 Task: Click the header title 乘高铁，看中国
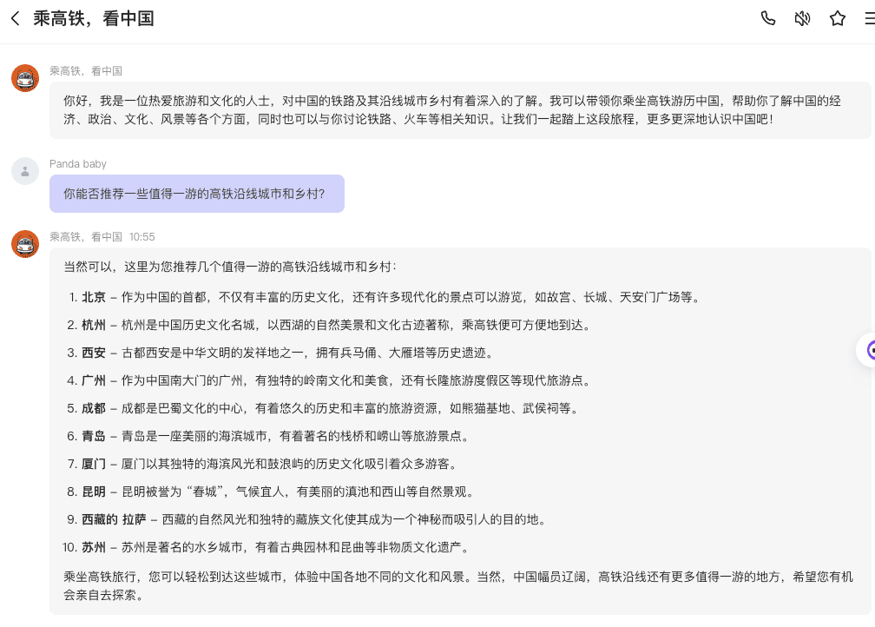point(94,18)
